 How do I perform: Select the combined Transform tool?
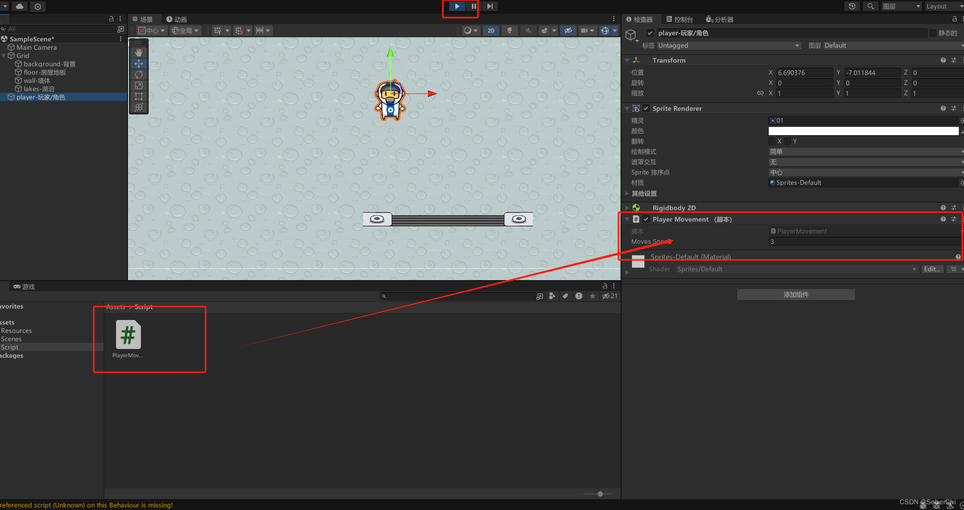pyautogui.click(x=139, y=107)
